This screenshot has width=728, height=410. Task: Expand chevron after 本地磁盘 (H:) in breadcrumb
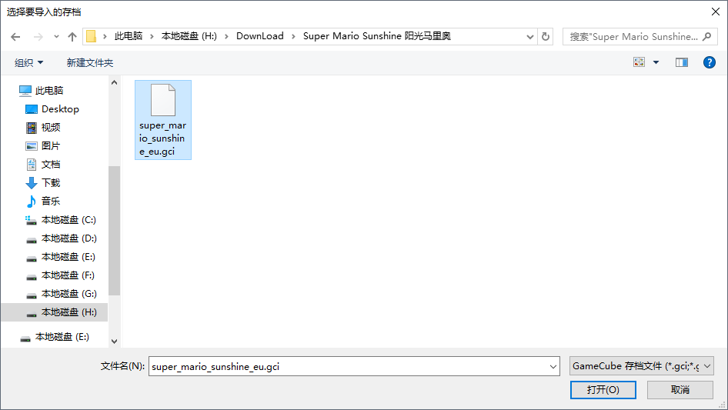pos(226,37)
